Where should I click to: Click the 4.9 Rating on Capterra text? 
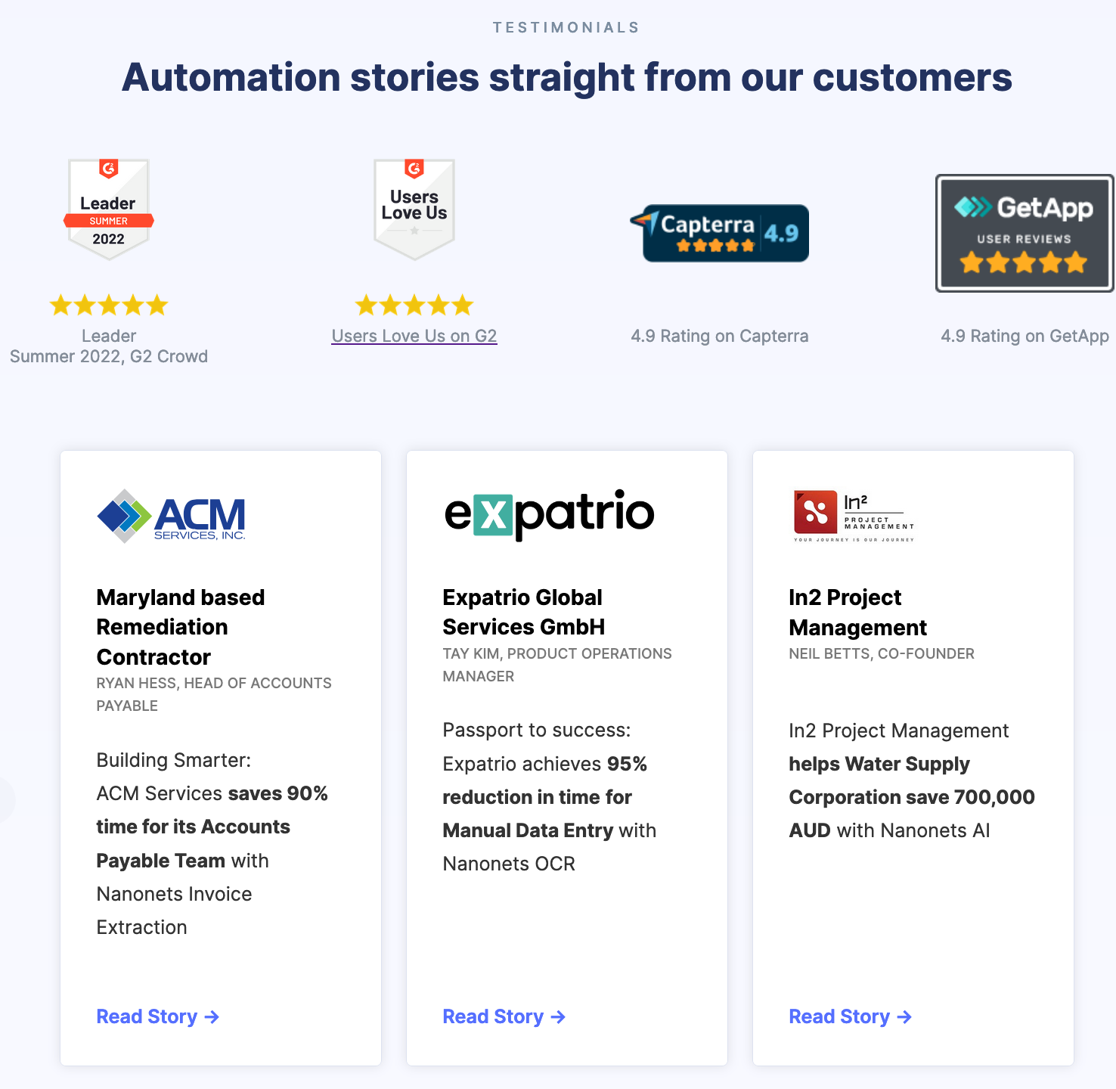(x=719, y=336)
